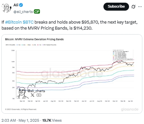Screen dimensions: 144x124
Task: Open the three-dot more options menu
Action: click(140, 7)
